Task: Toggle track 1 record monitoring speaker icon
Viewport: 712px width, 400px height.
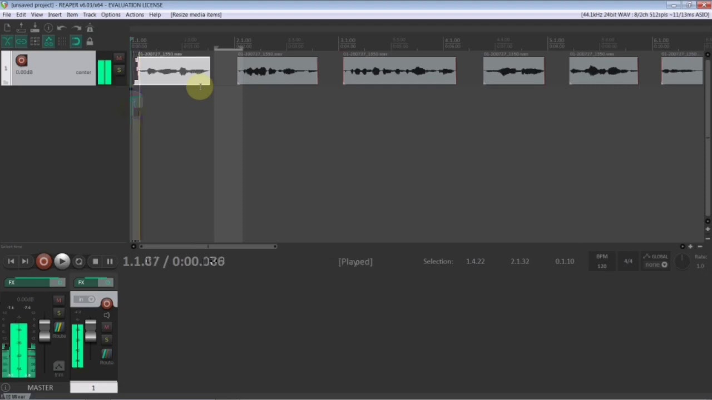Action: tap(107, 316)
